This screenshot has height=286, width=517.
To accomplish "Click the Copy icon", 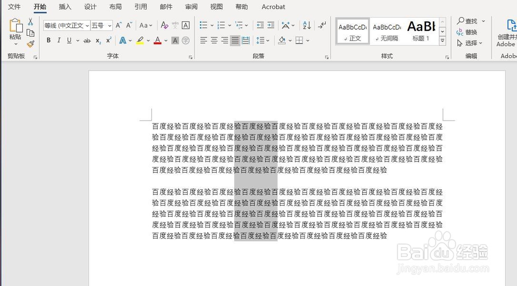I will [31, 33].
